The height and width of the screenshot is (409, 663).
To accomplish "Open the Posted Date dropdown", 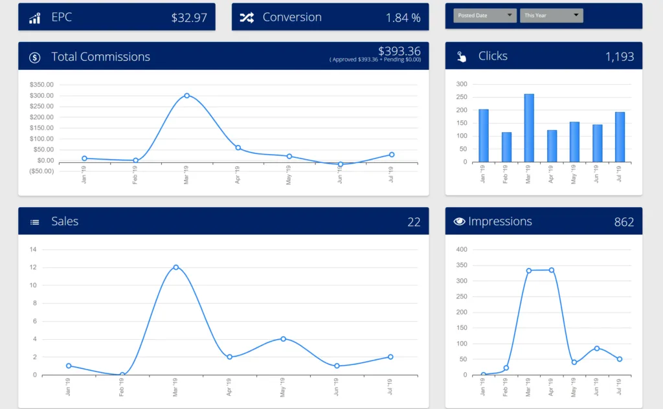I will coord(485,16).
